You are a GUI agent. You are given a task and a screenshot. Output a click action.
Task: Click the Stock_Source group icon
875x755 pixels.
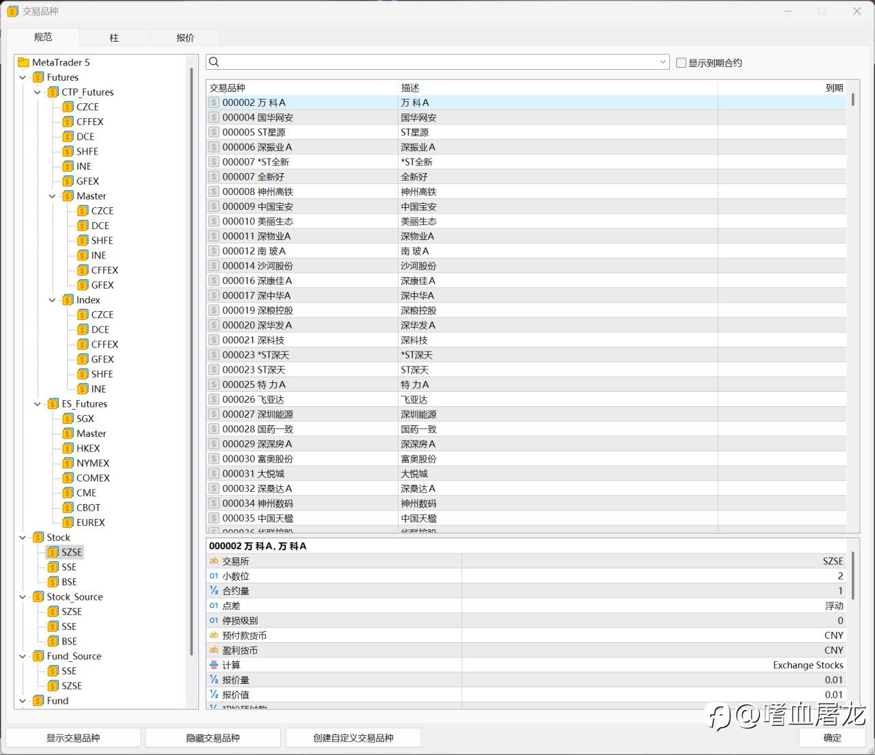coord(38,596)
